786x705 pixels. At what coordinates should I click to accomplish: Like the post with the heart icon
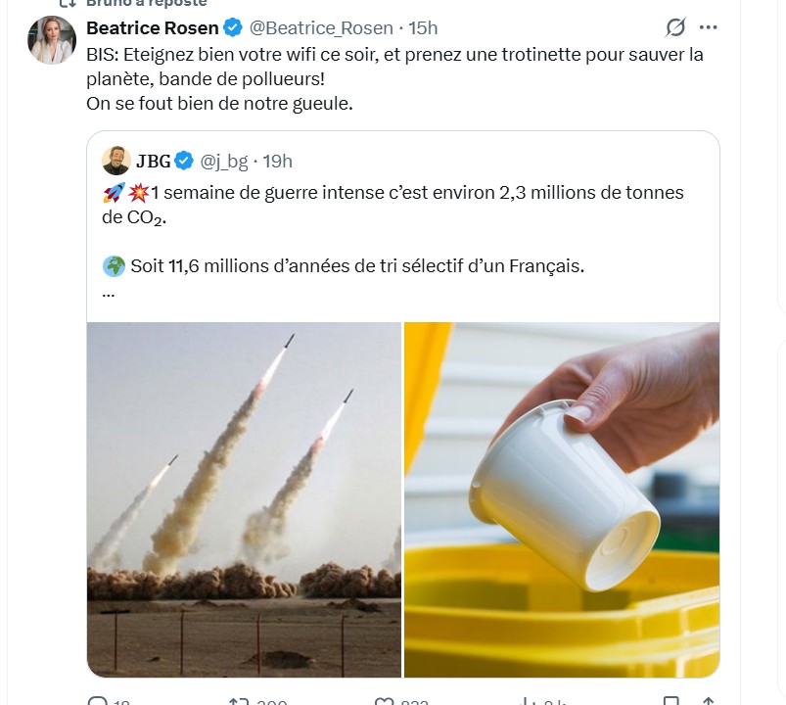pyautogui.click(x=385, y=701)
